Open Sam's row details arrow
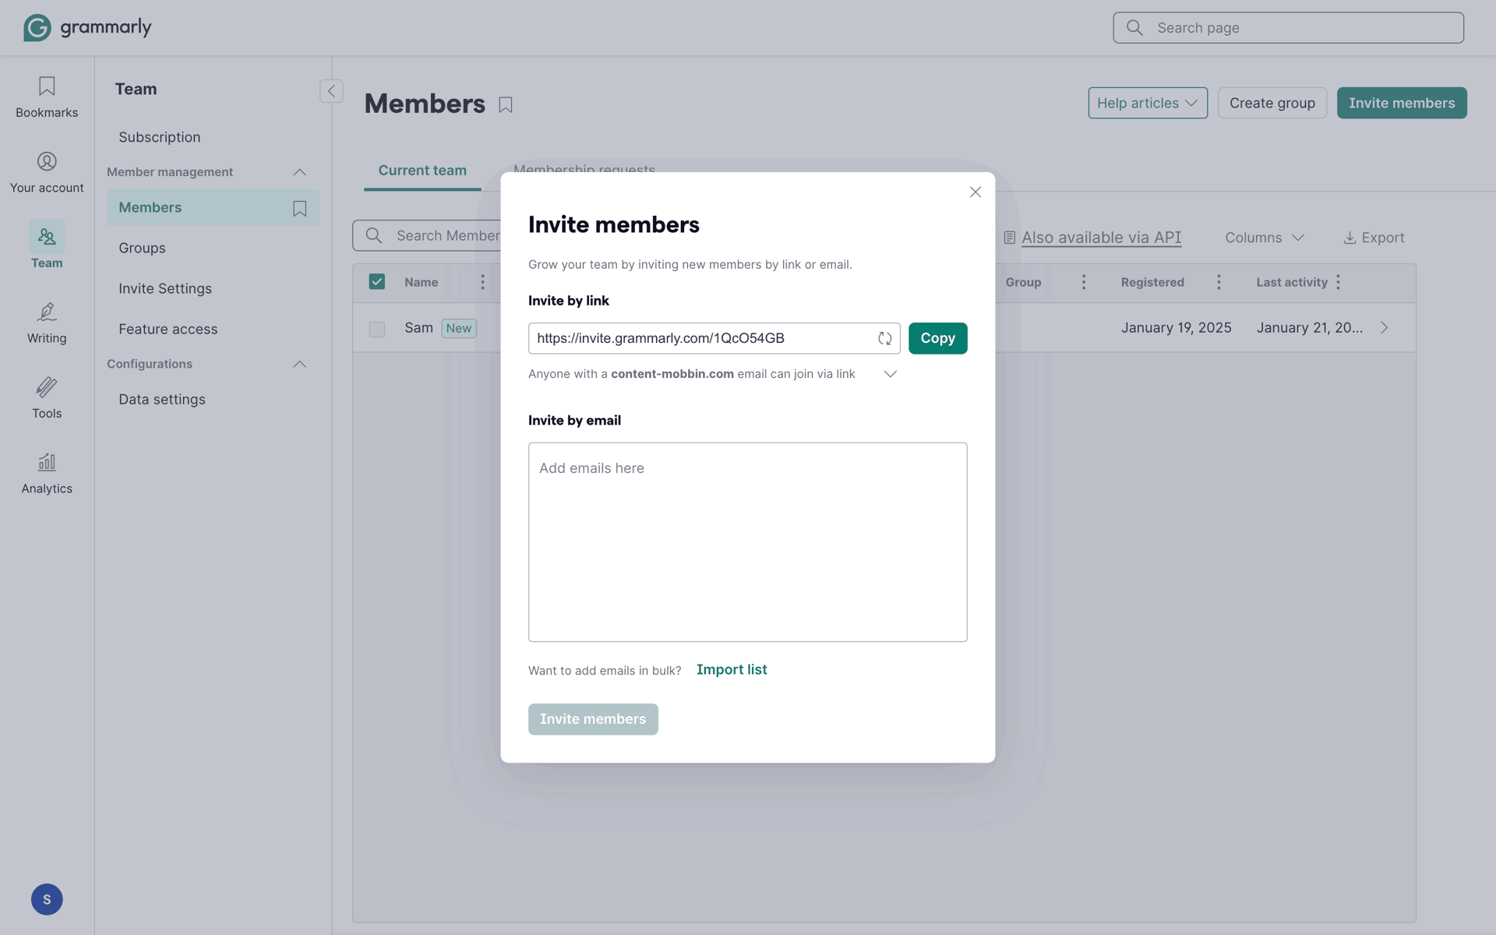 pos(1384,328)
